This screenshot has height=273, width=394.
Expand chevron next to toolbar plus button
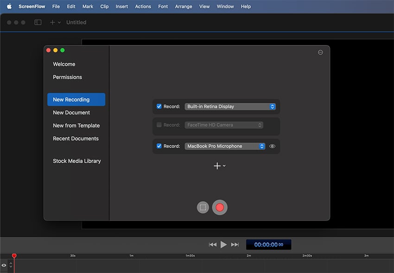tap(59, 22)
